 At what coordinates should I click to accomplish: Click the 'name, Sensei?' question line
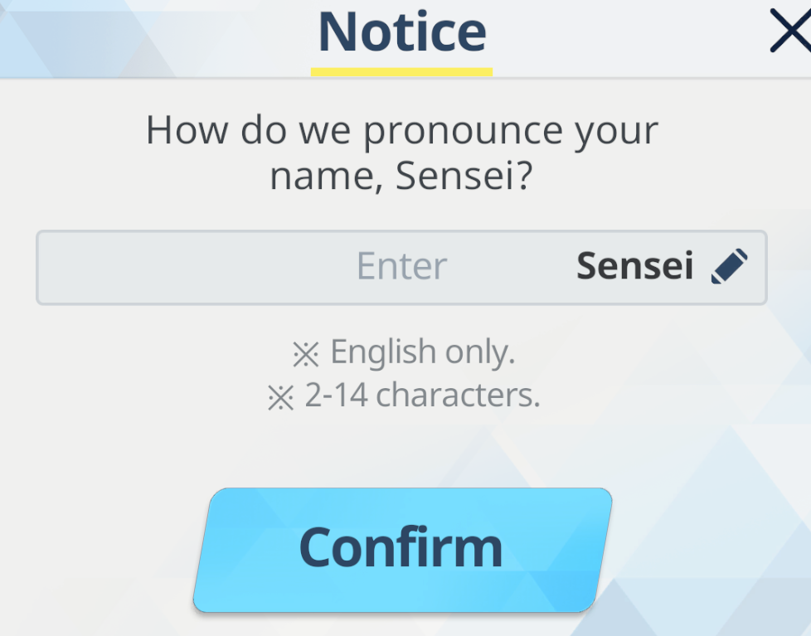[401, 176]
